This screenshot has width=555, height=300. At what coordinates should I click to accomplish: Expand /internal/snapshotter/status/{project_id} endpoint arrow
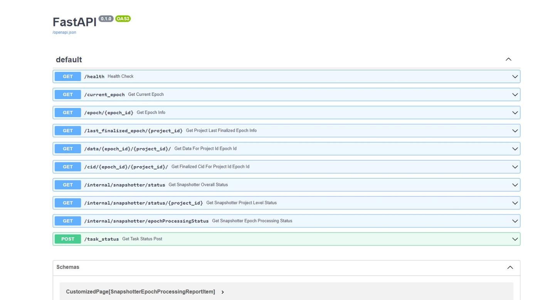[x=515, y=203]
